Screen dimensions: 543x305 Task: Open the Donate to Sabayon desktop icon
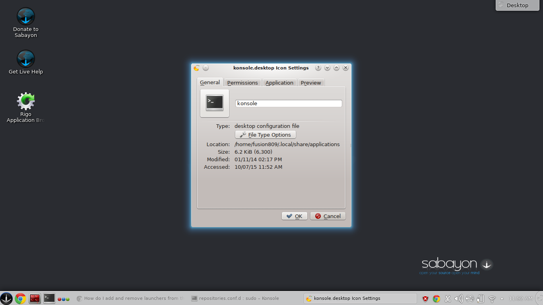pos(26,23)
